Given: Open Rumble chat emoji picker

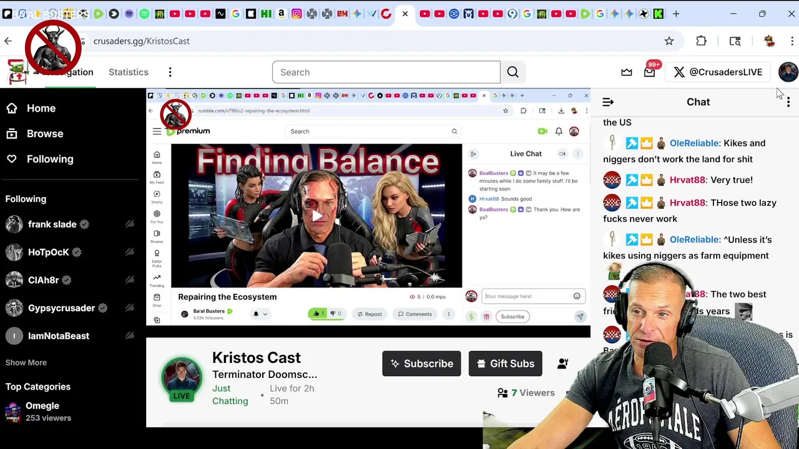Looking at the screenshot, I should pyautogui.click(x=577, y=296).
